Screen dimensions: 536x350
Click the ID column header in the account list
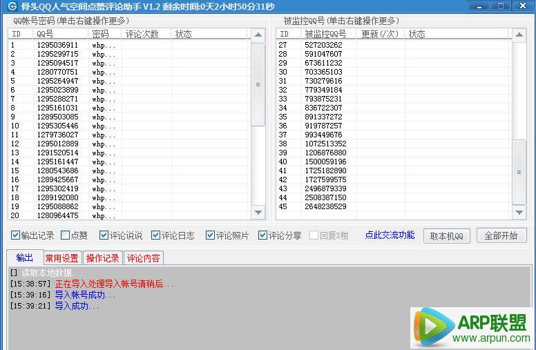(x=21, y=34)
